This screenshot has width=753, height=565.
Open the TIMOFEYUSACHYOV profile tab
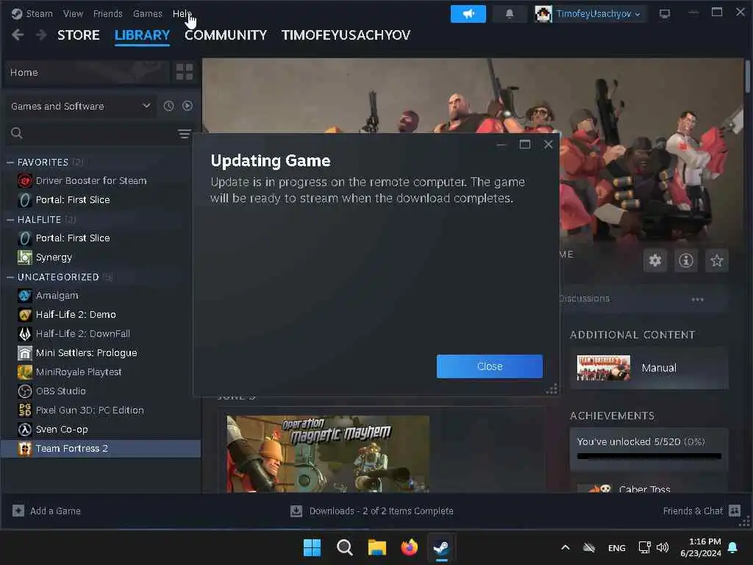click(x=346, y=35)
